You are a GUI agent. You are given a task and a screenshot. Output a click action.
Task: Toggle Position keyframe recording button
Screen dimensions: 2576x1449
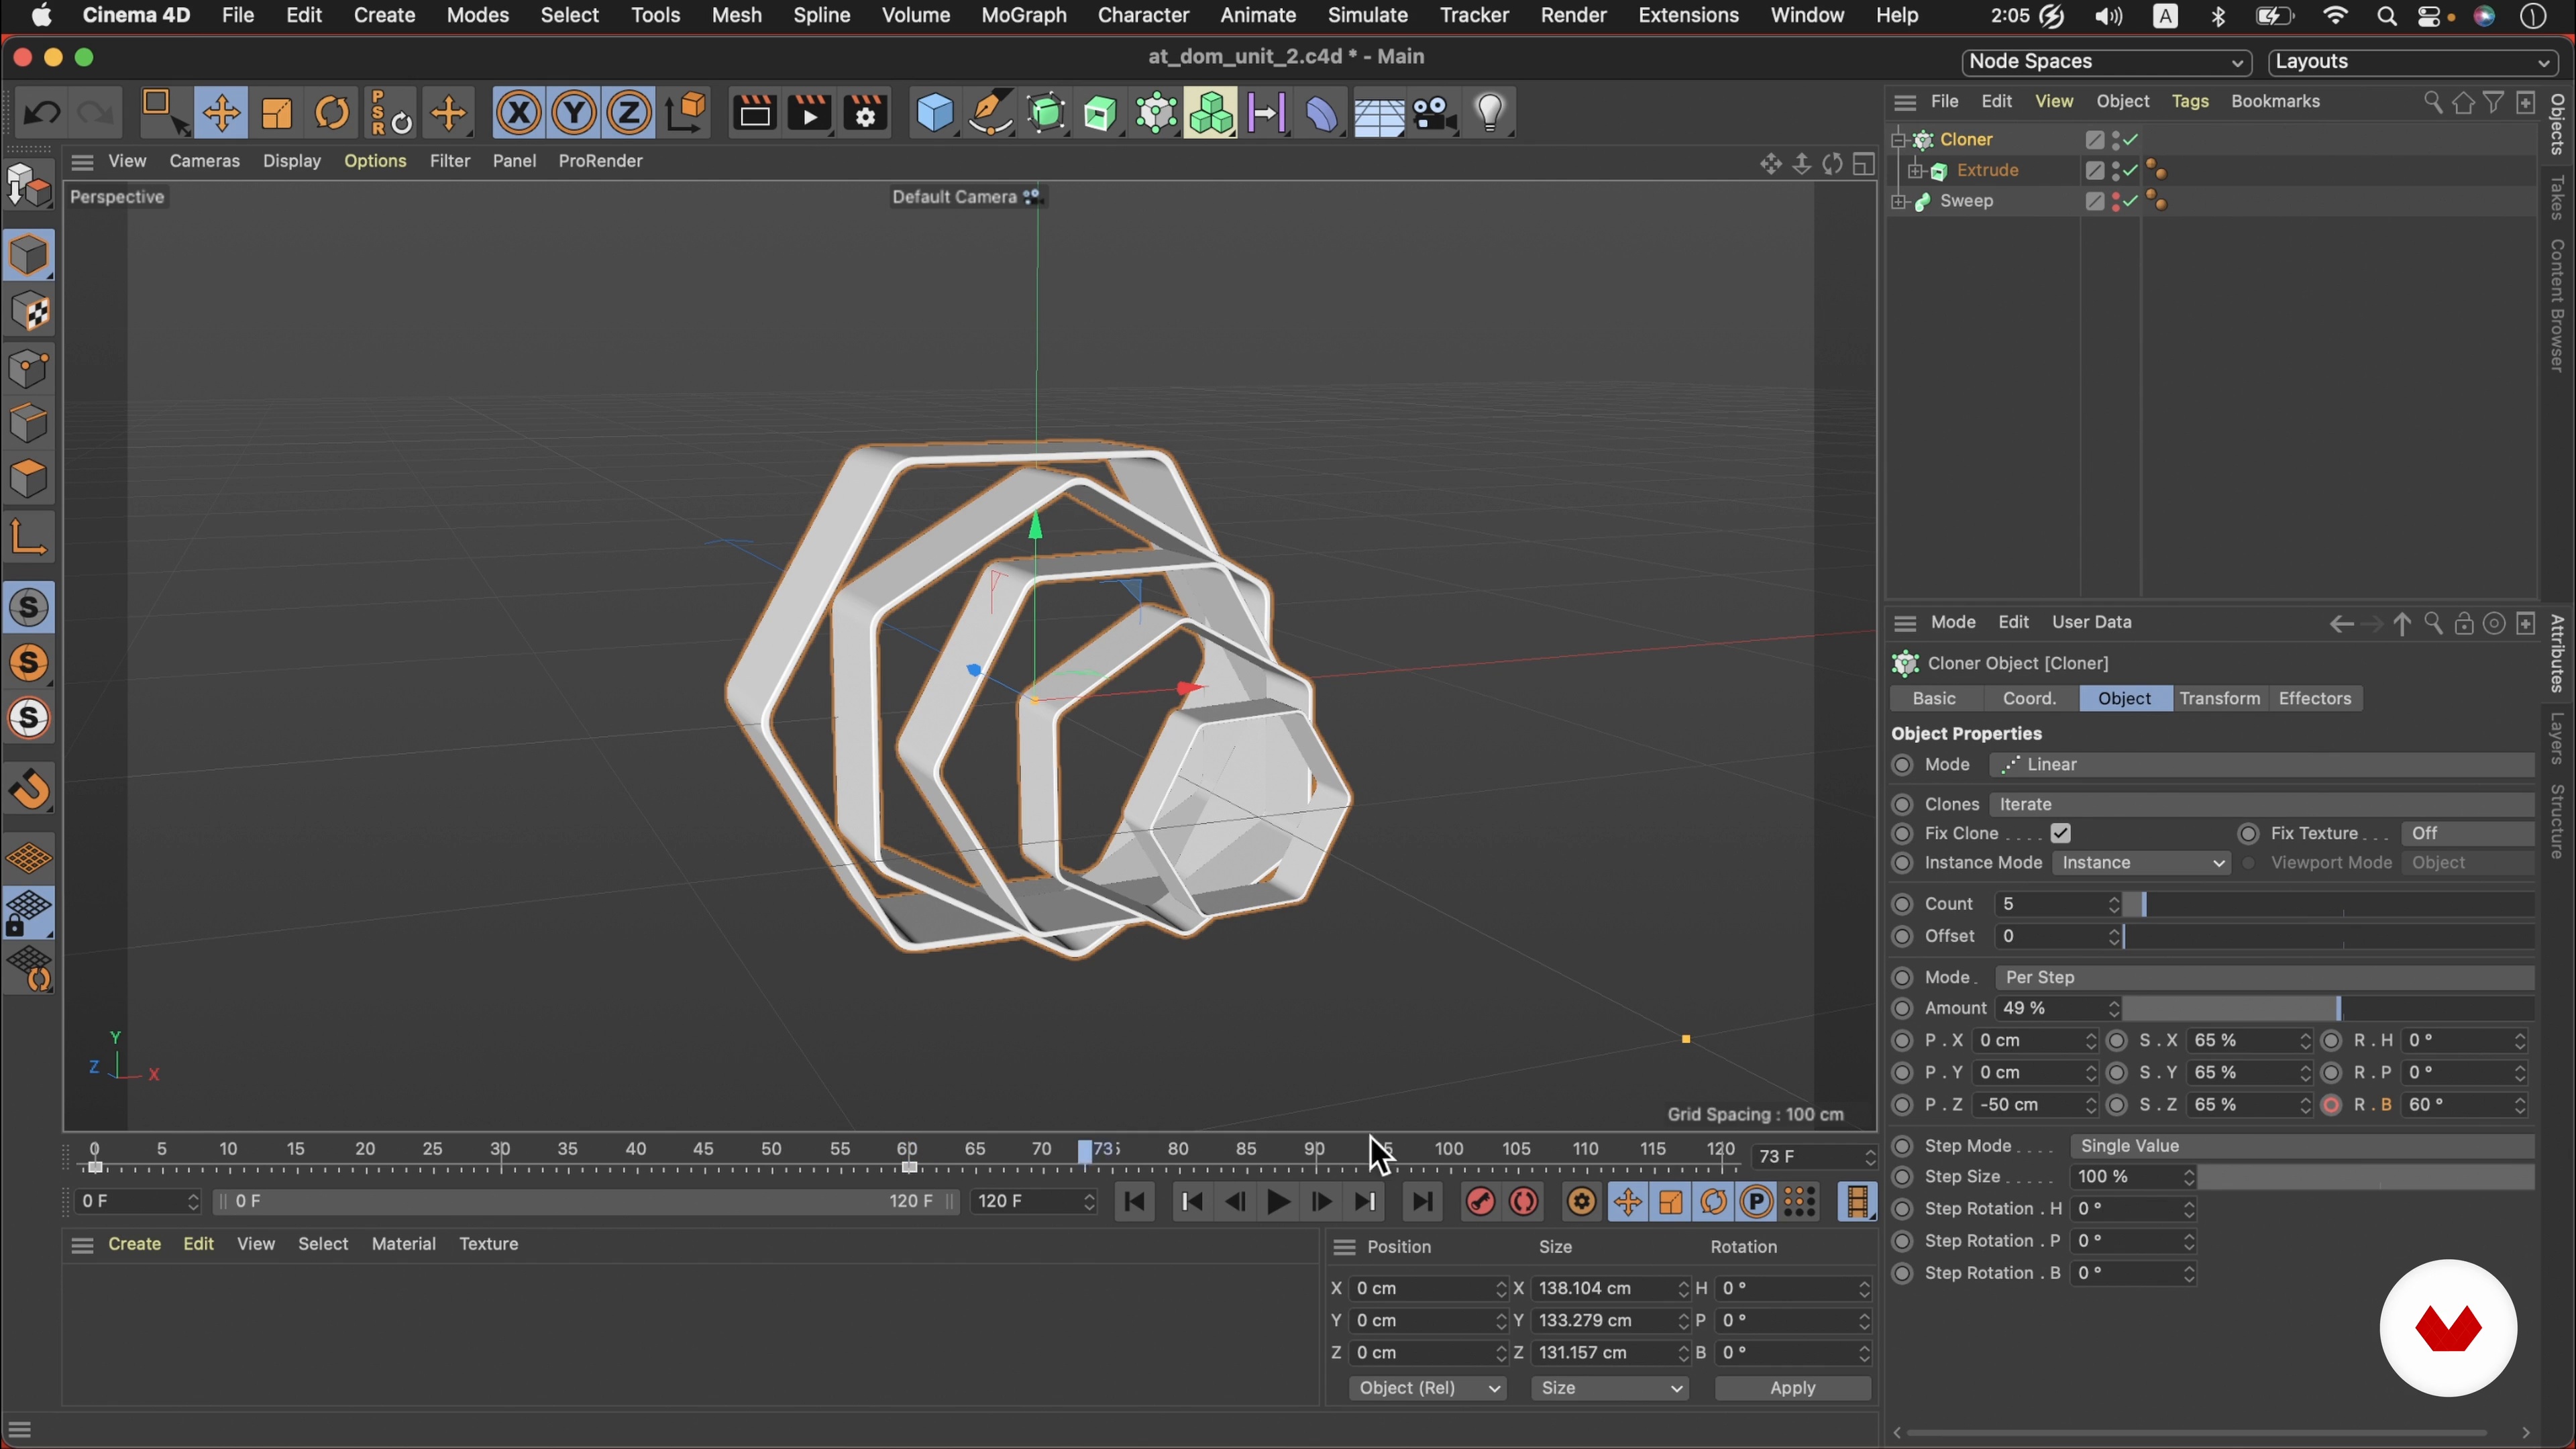click(x=1627, y=1202)
